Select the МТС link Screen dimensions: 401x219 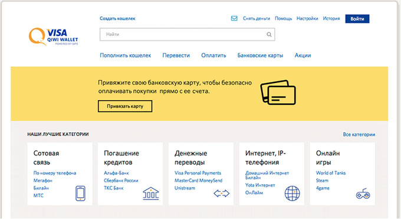[38, 195]
